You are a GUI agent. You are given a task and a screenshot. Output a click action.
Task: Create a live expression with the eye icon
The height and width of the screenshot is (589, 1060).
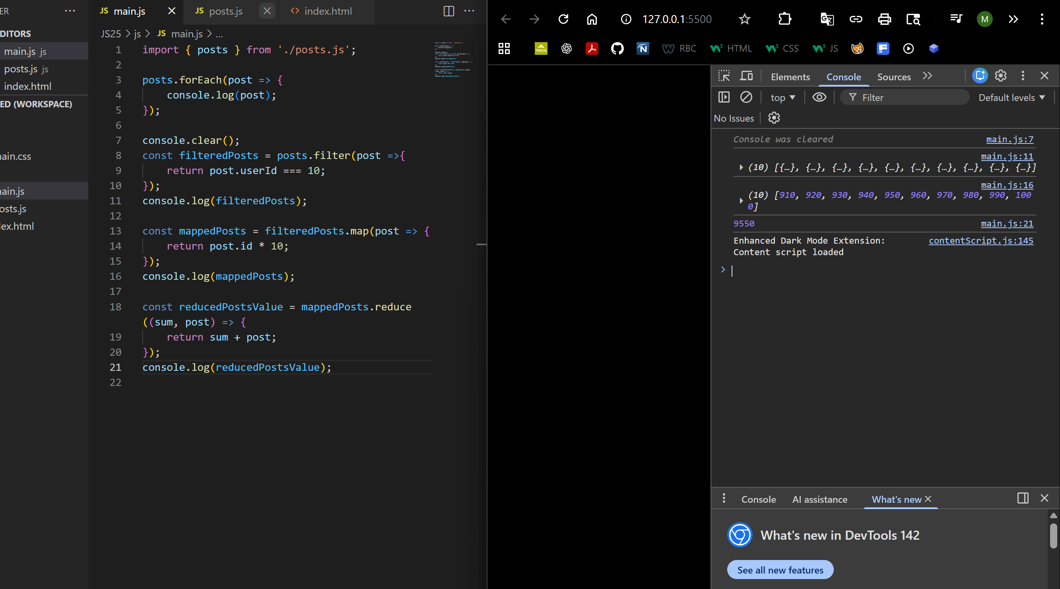819,97
